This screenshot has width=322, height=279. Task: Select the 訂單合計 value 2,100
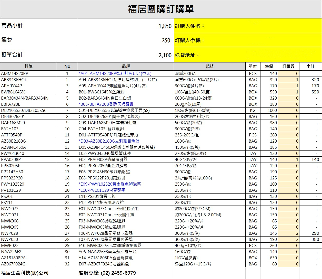[x=165, y=55]
